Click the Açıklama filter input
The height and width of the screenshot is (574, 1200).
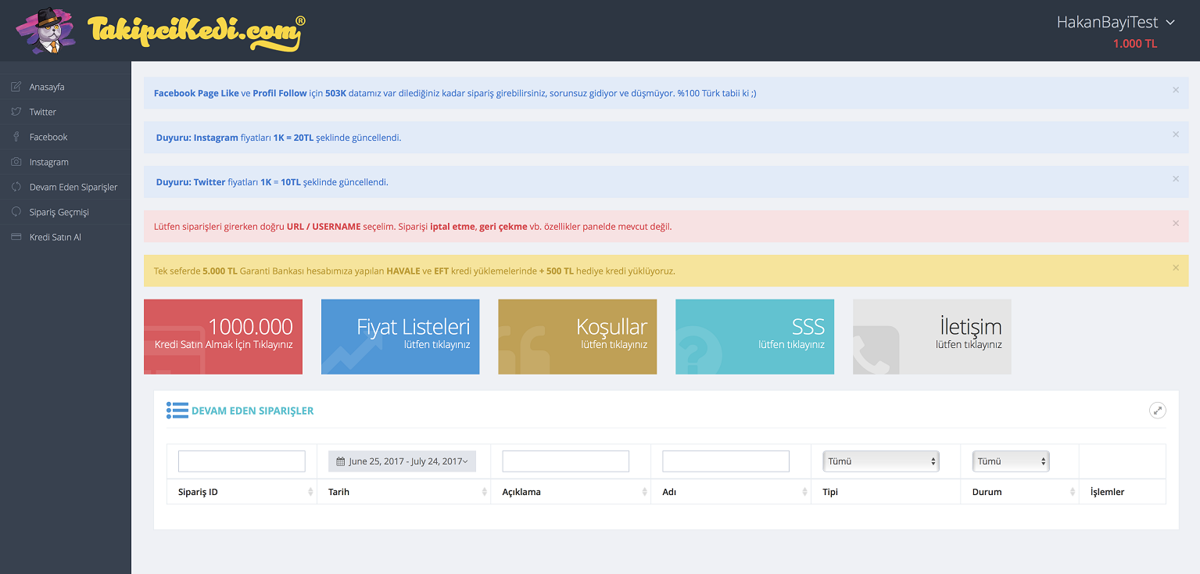[x=566, y=461]
